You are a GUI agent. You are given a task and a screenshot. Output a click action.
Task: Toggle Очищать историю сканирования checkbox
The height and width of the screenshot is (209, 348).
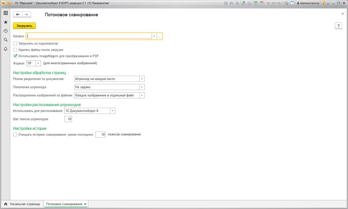pos(15,135)
